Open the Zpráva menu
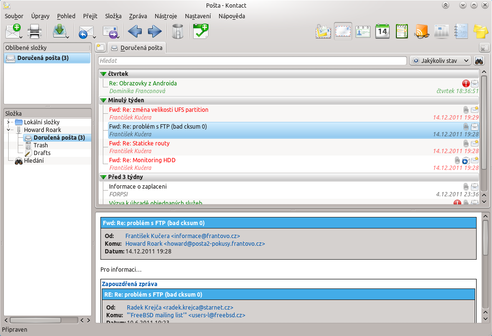Image resolution: width=492 pixels, height=336 pixels. [x=138, y=16]
